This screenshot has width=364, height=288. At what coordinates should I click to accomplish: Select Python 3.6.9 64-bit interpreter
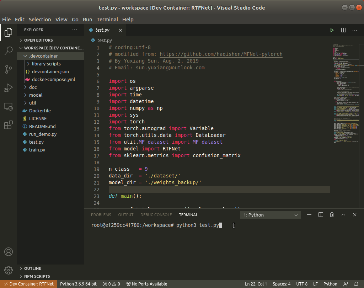tap(78, 284)
